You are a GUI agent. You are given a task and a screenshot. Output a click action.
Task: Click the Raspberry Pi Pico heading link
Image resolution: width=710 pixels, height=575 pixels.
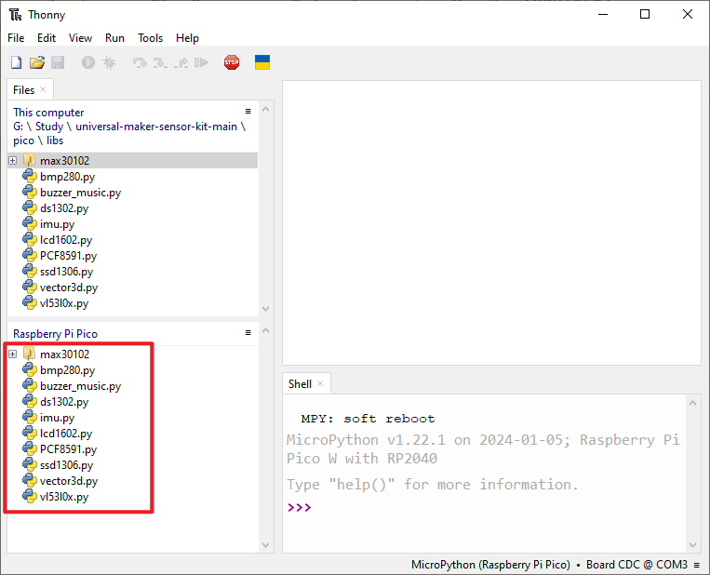pyautogui.click(x=55, y=334)
